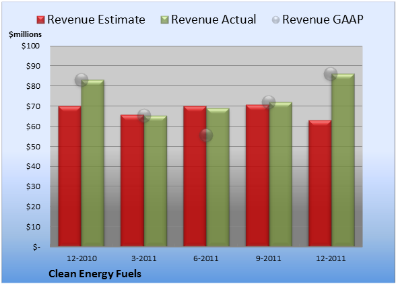Click the 'Clean Energy Fuels' chart title
This screenshot has height=284, width=396.
95,274
